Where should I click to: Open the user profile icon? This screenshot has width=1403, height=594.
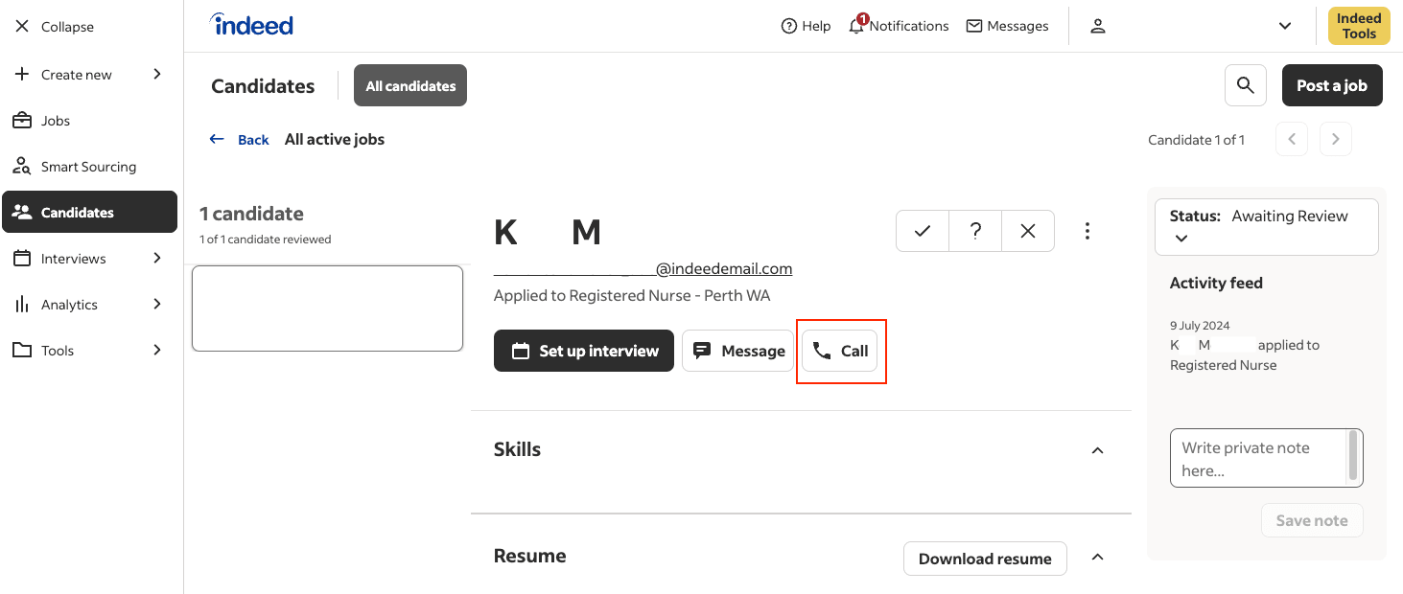(1098, 26)
